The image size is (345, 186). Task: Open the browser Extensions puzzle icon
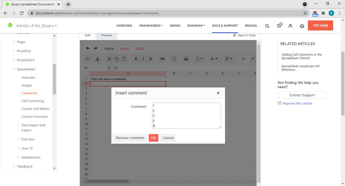323,13
